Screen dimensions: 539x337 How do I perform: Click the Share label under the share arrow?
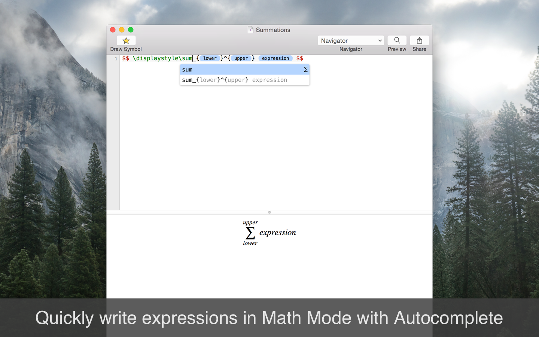(419, 49)
